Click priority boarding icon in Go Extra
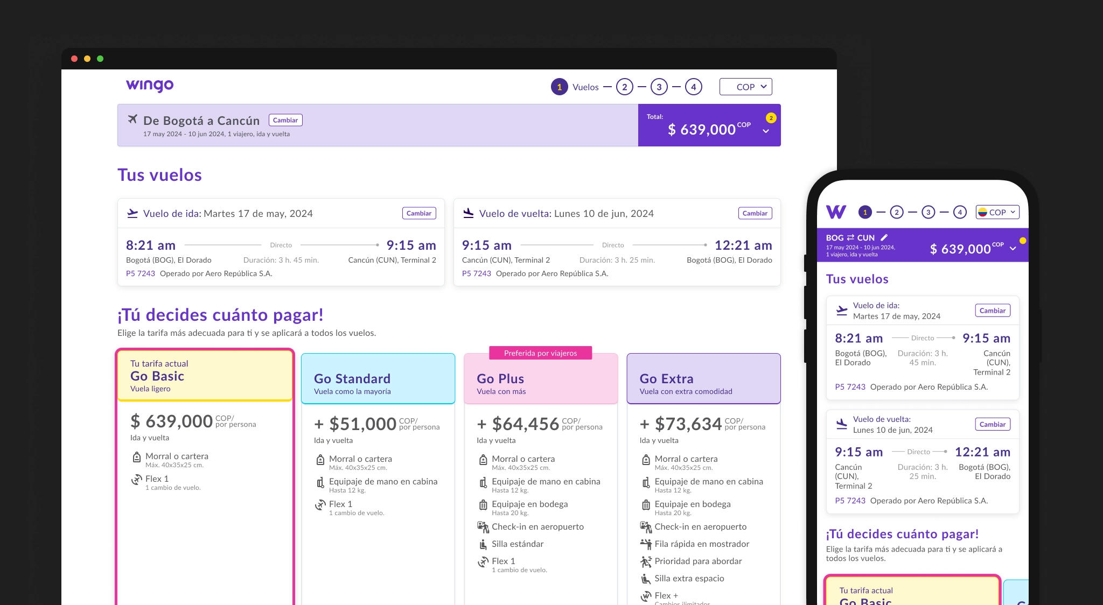Viewport: 1103px width, 605px height. [x=646, y=561]
